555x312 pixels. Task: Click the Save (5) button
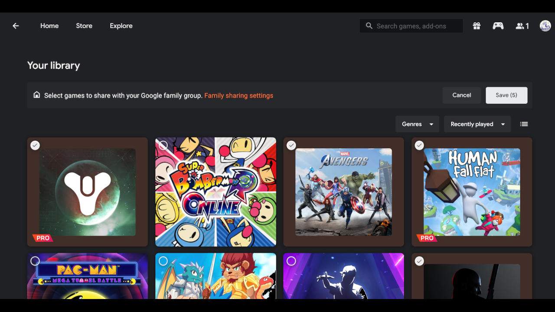tap(506, 95)
